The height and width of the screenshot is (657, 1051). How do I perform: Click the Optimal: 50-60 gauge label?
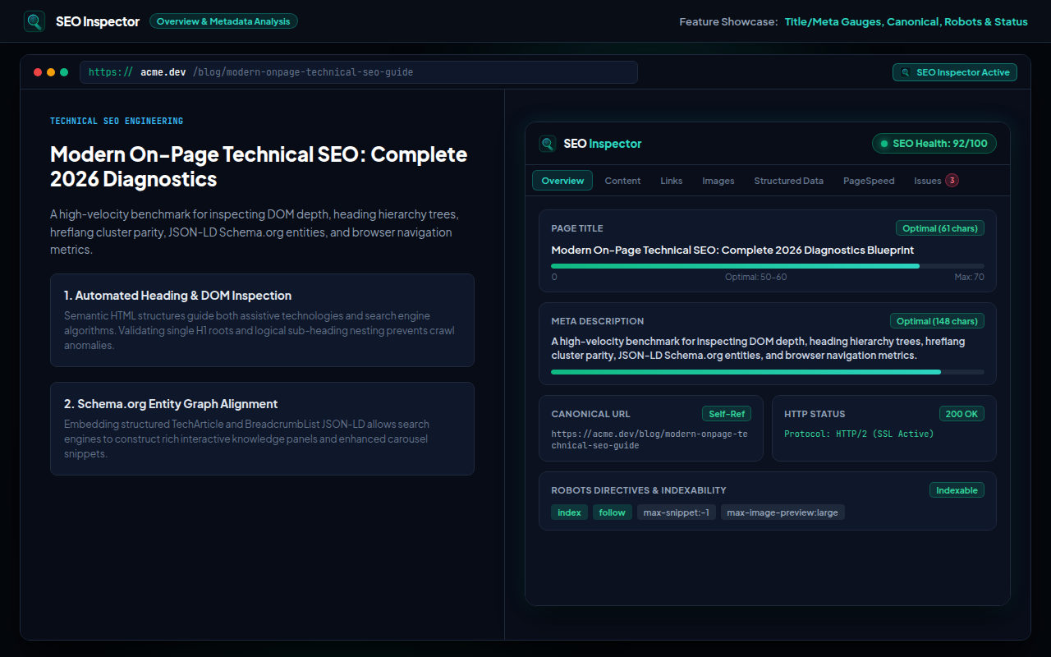pyautogui.click(x=755, y=277)
